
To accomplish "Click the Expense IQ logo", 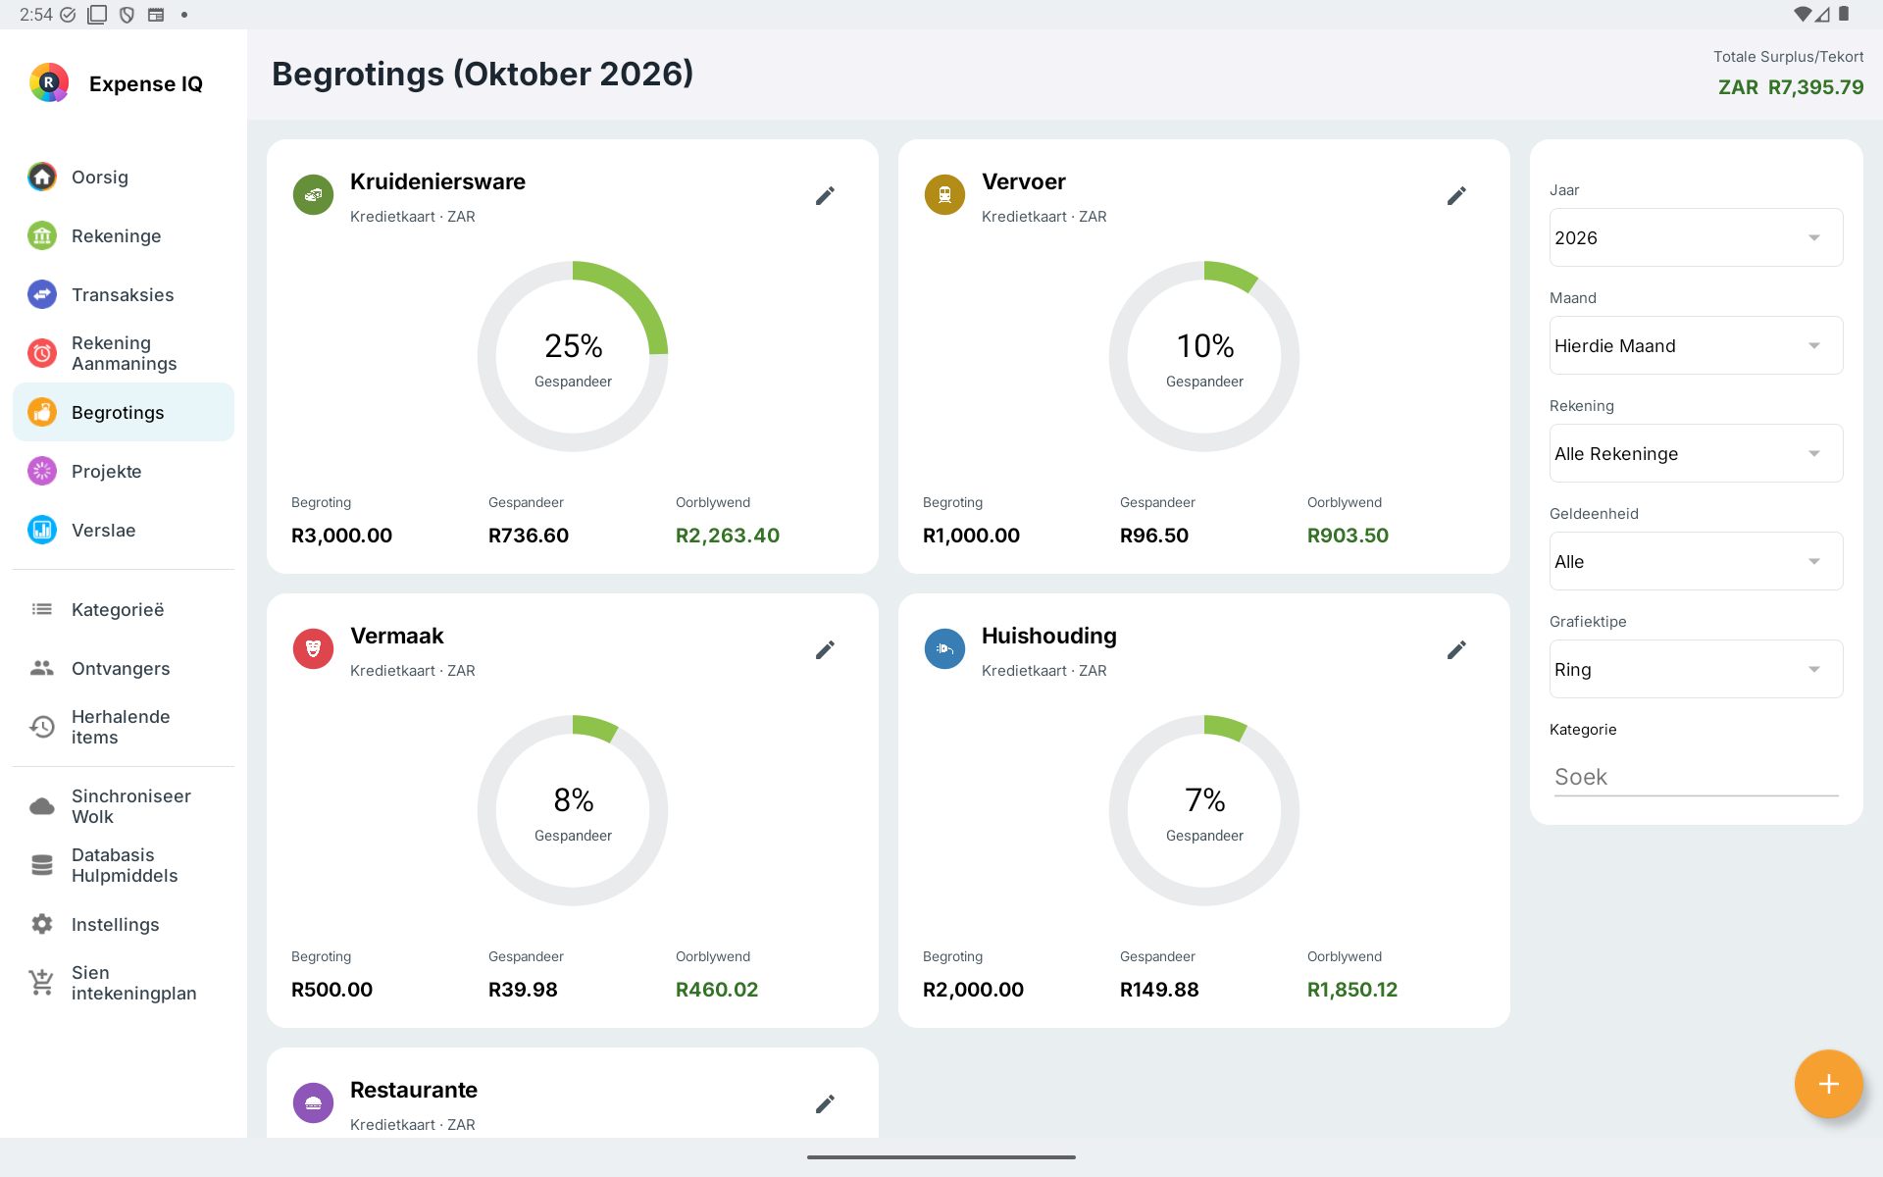I will 49,83.
